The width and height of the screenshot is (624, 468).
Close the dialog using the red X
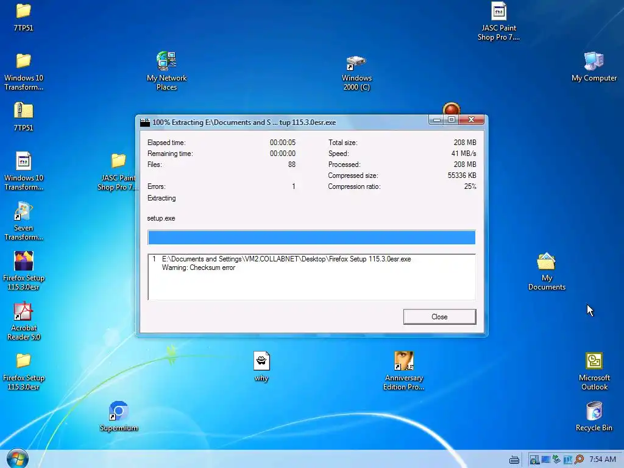point(471,120)
